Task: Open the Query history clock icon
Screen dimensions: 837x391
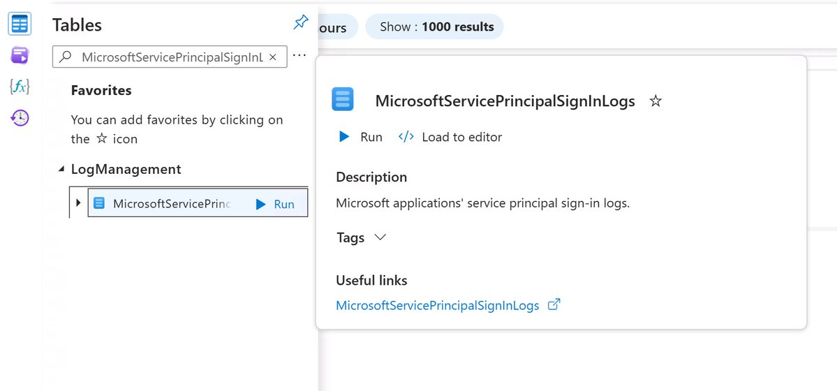Action: tap(20, 117)
